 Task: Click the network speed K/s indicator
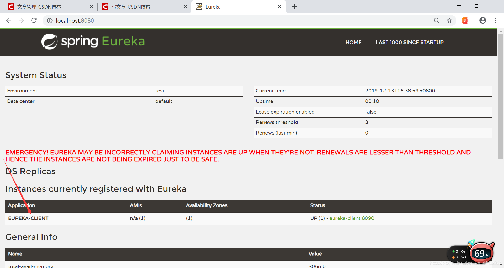point(459,254)
